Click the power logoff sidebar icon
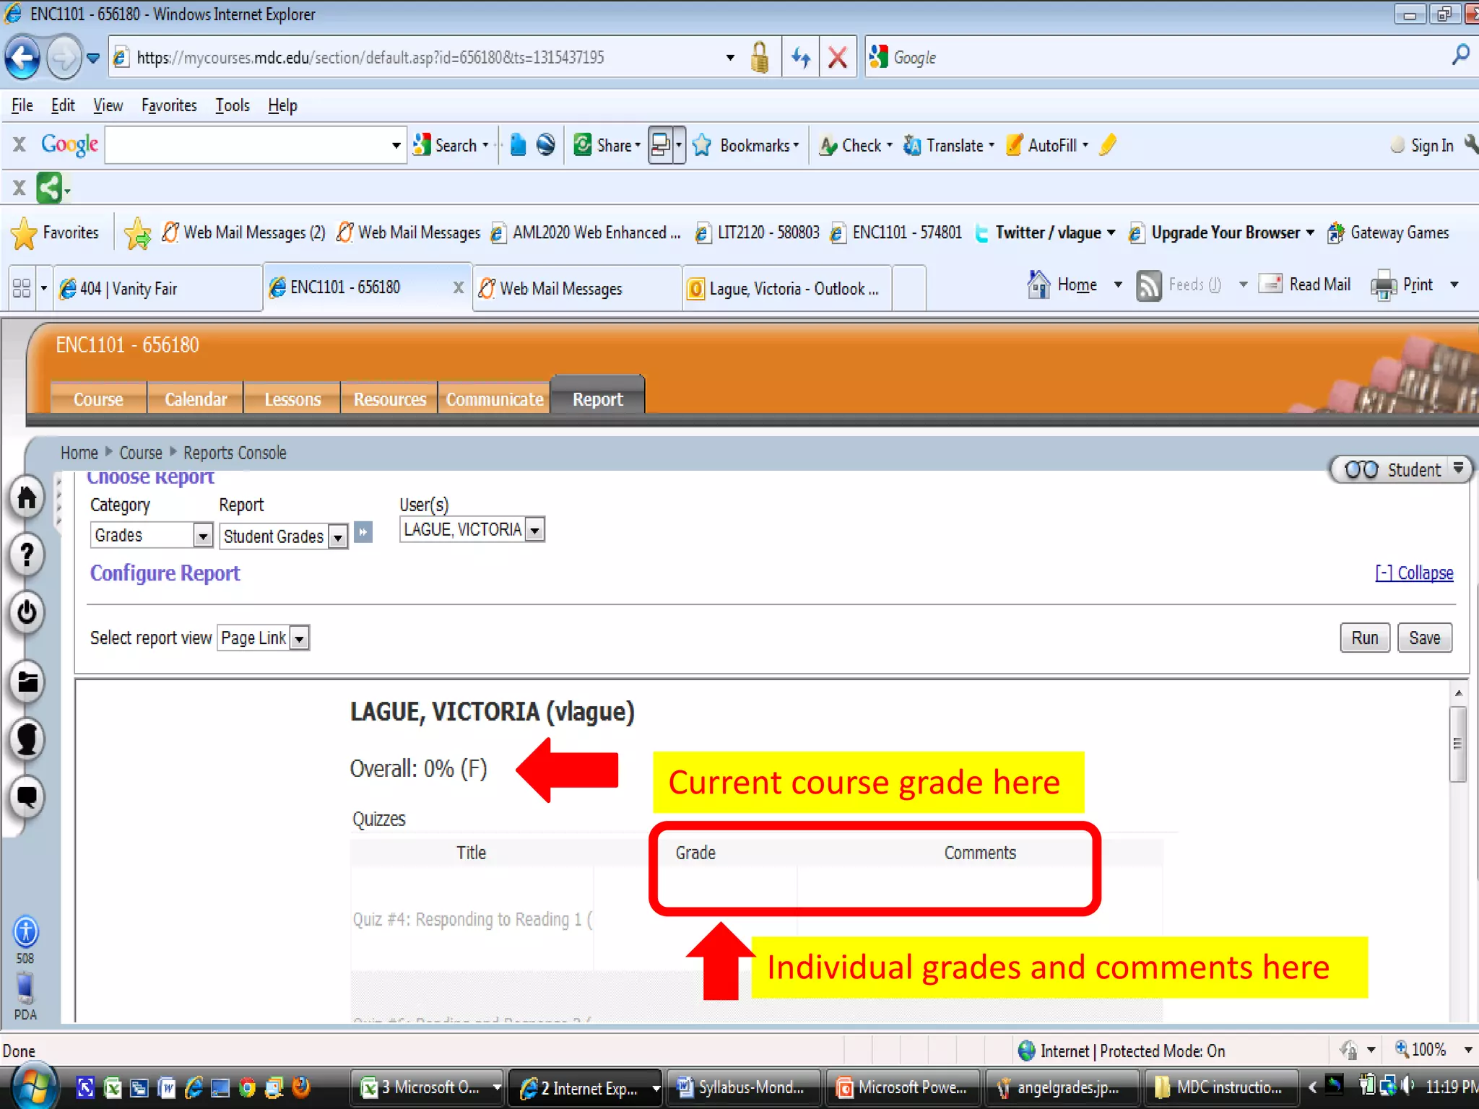1479x1109 pixels. pyautogui.click(x=27, y=612)
